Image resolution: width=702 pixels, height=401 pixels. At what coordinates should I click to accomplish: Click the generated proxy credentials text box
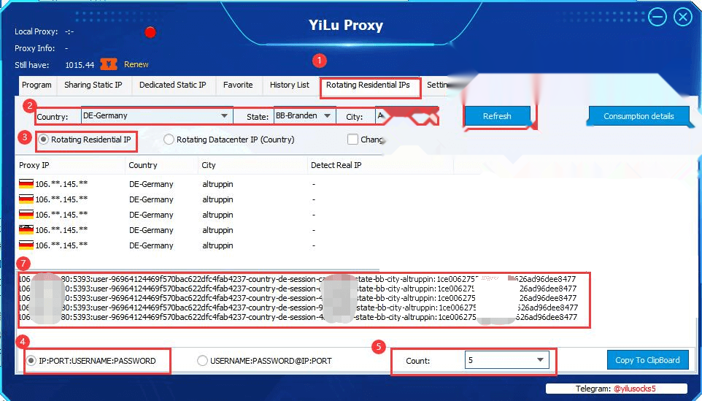[304, 299]
